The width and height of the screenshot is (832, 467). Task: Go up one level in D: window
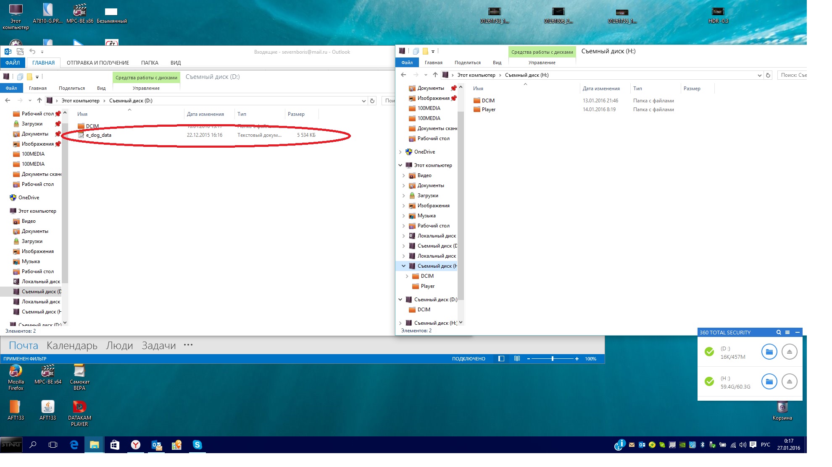[x=39, y=101]
